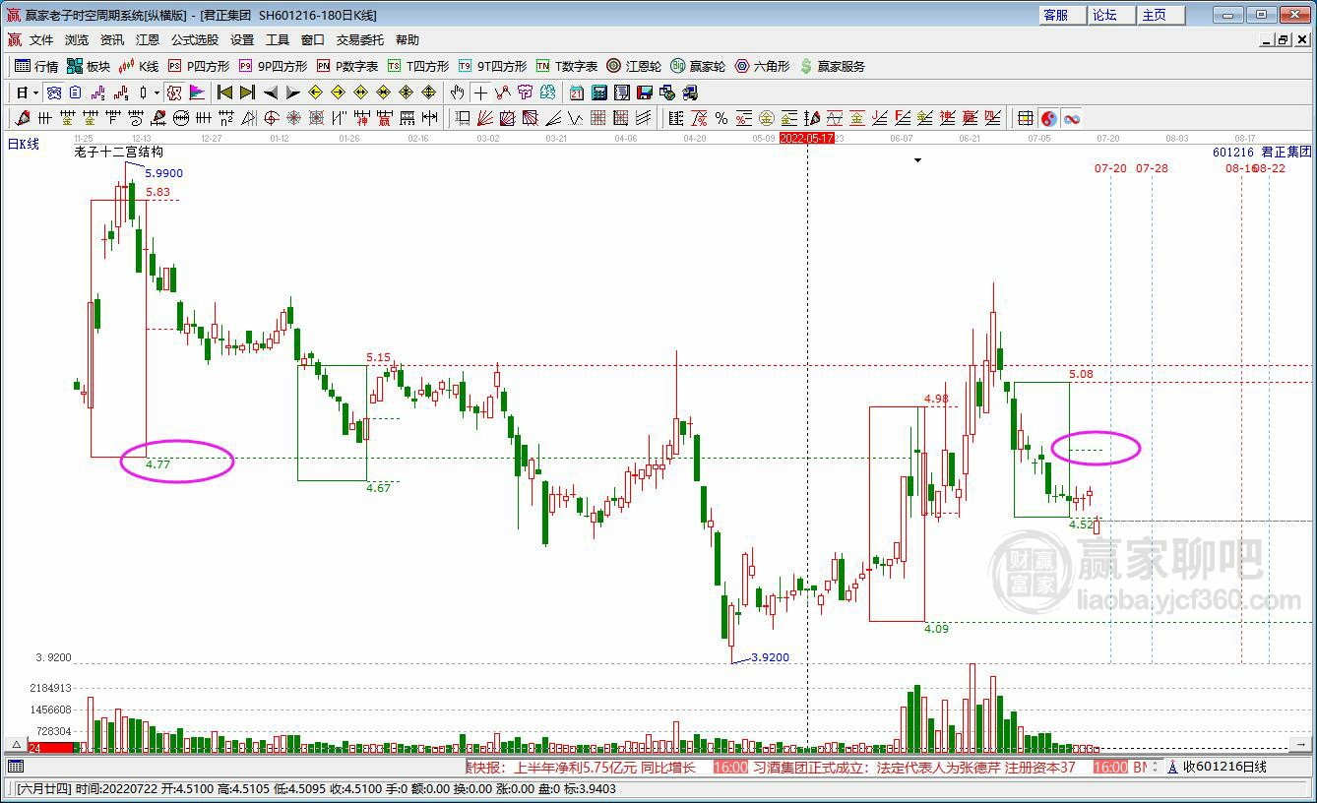Open the 浏览 menu
The width and height of the screenshot is (1317, 803).
click(77, 40)
